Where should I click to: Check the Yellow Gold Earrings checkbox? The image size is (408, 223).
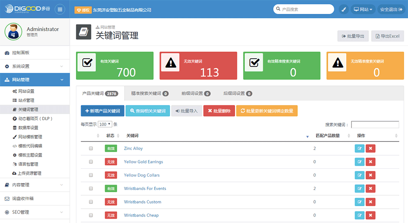point(91,162)
